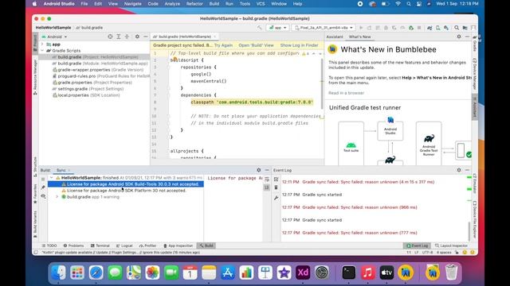This screenshot has height=286, width=510.
Task: Click the Make Project hammer icon
Action: 259,28
